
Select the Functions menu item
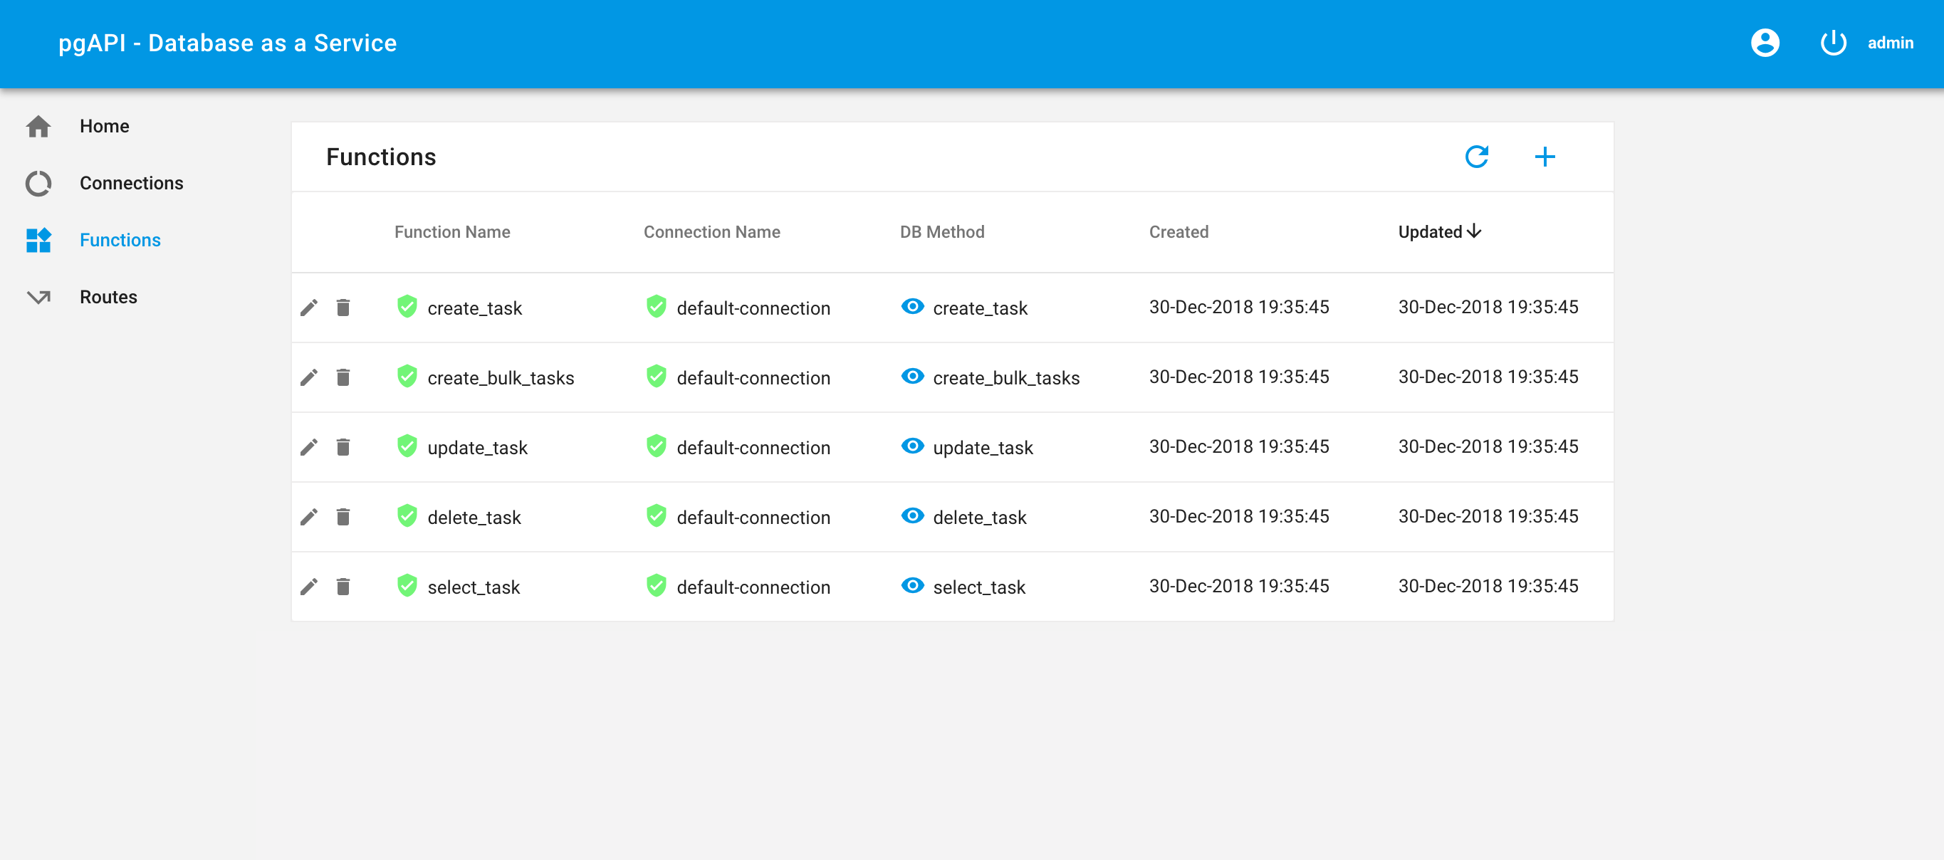(120, 240)
